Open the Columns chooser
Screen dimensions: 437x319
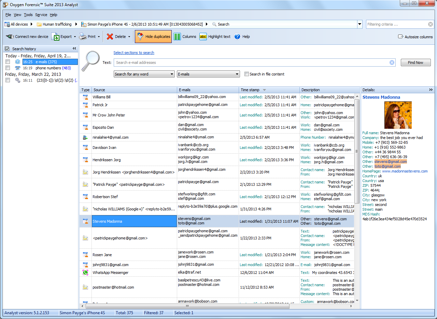[185, 37]
